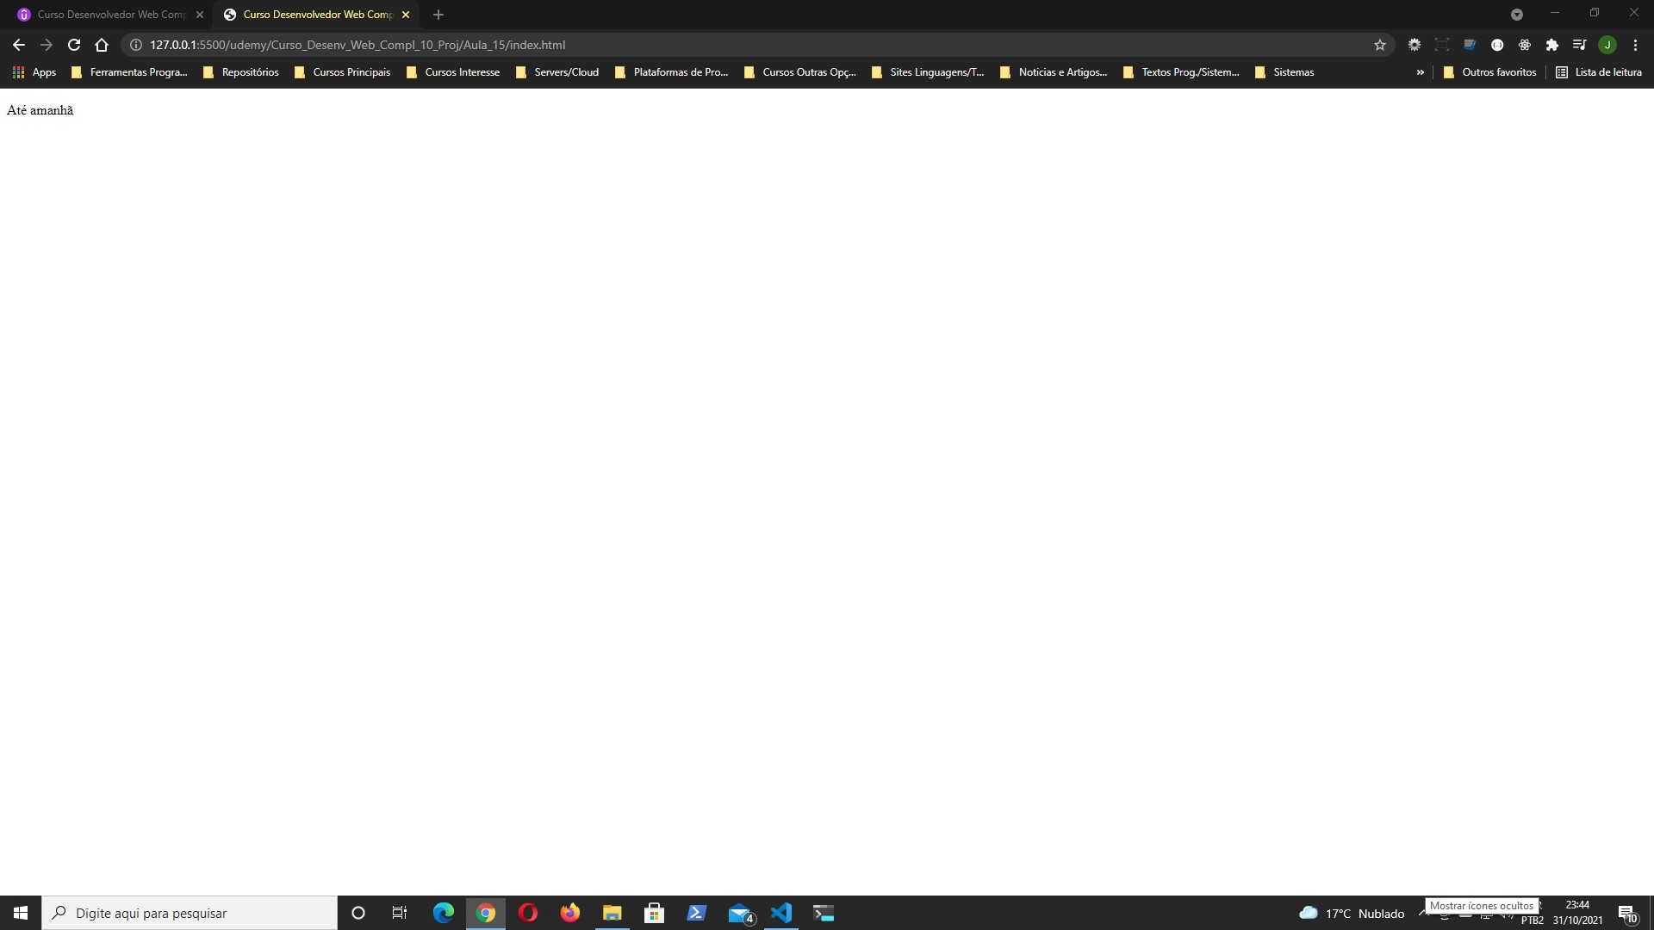1654x930 pixels.
Task: Open the Mail app on taskbar
Action: 740,913
